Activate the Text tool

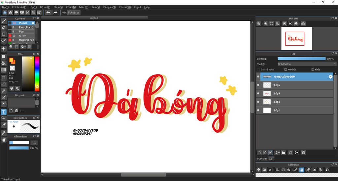[x=4, y=112]
